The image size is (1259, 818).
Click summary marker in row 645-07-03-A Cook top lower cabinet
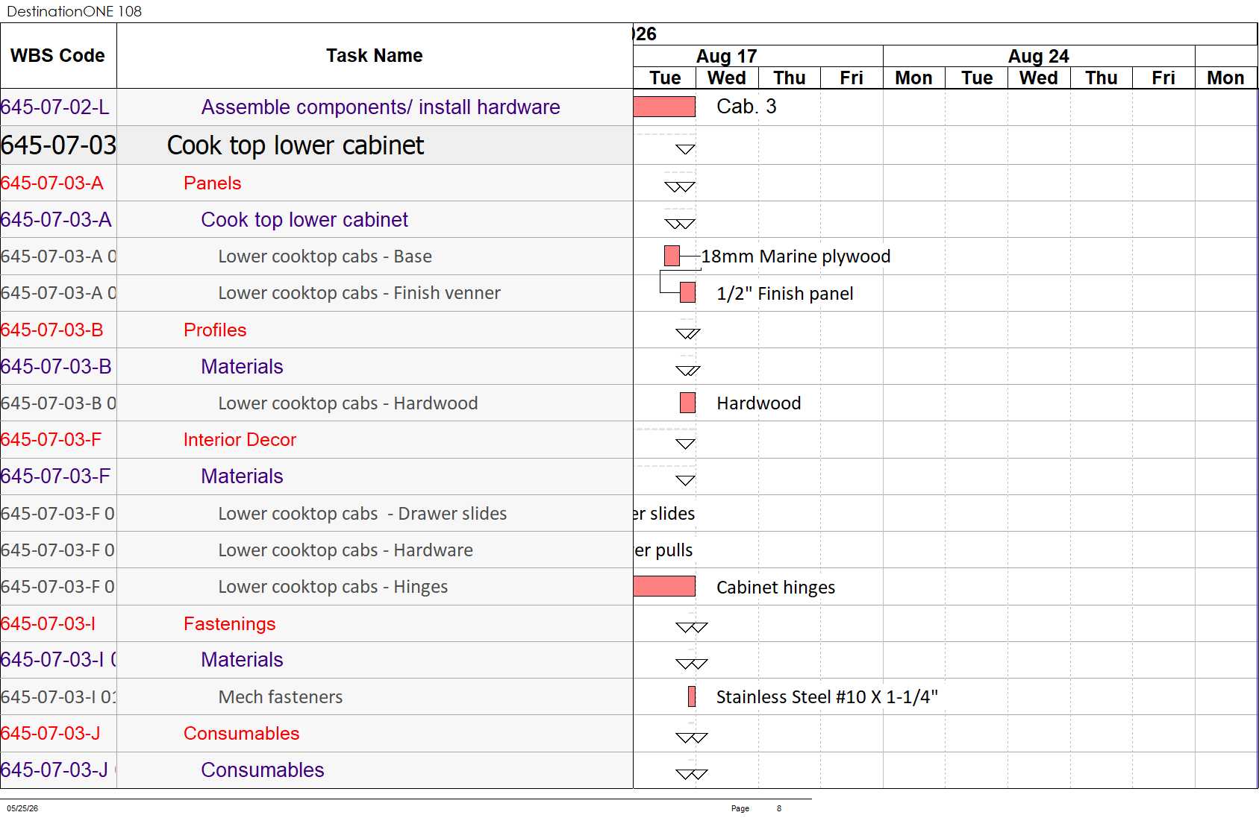pos(680,224)
